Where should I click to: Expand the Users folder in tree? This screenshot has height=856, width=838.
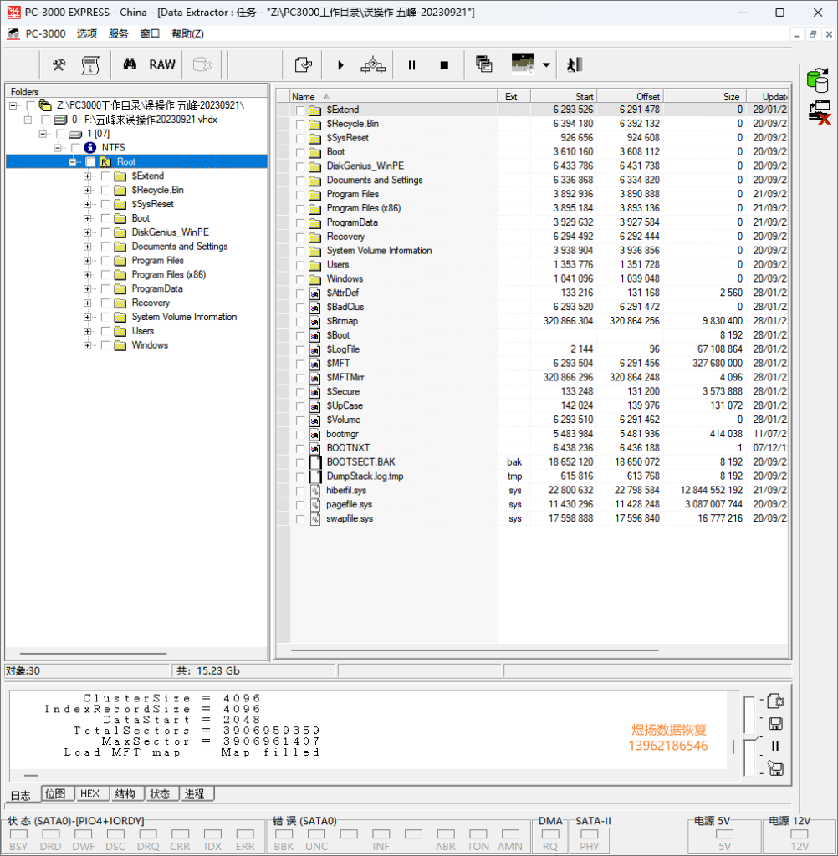click(88, 331)
